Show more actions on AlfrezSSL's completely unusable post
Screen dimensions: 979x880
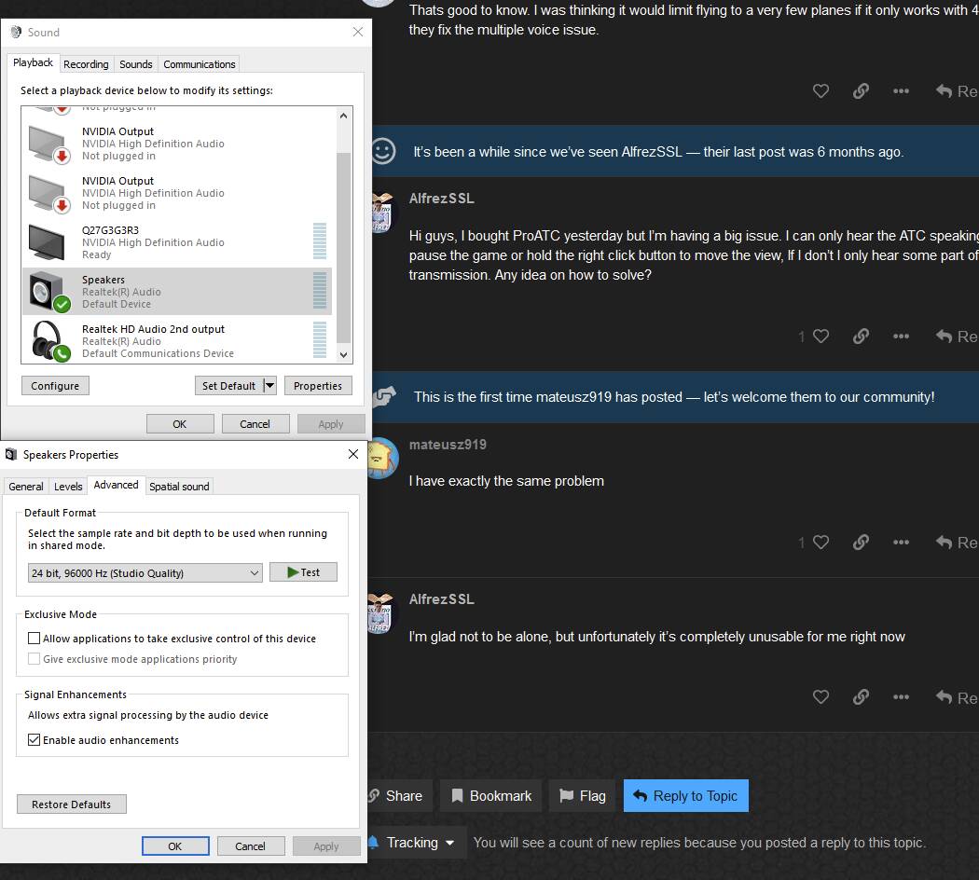(901, 697)
